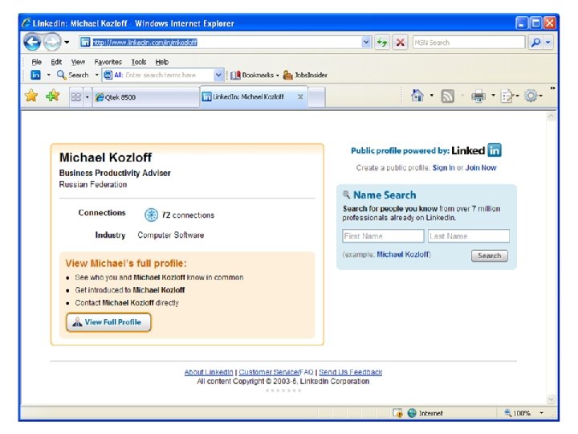Image resolution: width=578 pixels, height=434 pixels.
Task: Click the Home page icon
Action: (x=417, y=96)
